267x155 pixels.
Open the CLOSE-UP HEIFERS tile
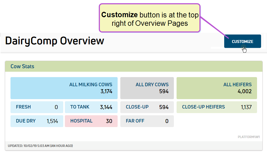coord(217,107)
